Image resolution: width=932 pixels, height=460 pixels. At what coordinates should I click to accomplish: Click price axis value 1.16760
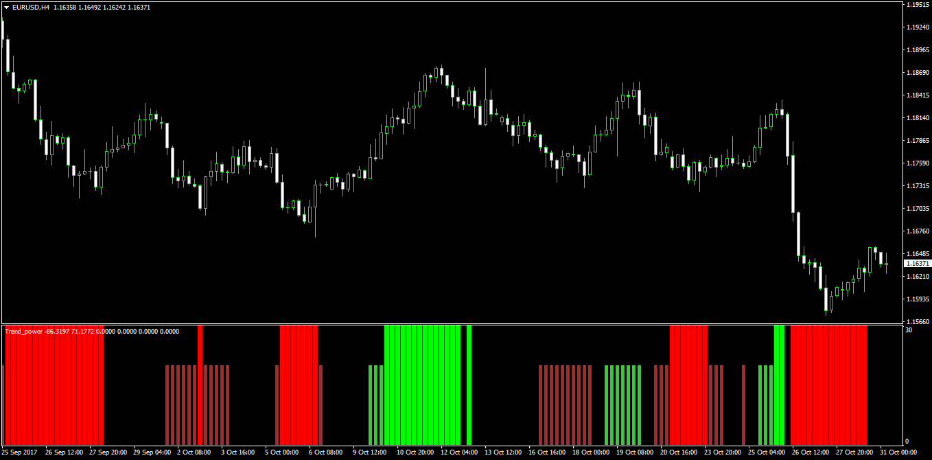(x=918, y=231)
